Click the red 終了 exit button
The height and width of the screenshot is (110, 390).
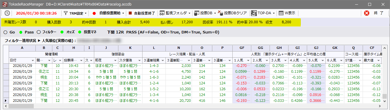374,13
